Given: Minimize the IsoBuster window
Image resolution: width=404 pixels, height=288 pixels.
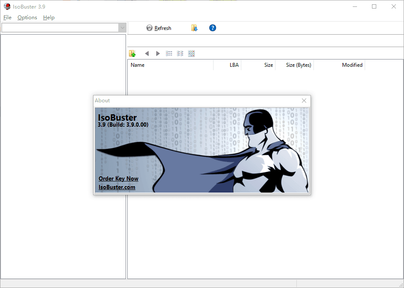Looking at the screenshot, I should coord(355,6).
